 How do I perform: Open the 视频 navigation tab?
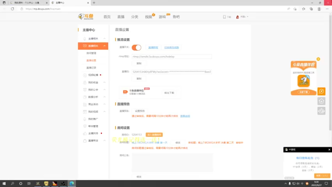tap(149, 17)
